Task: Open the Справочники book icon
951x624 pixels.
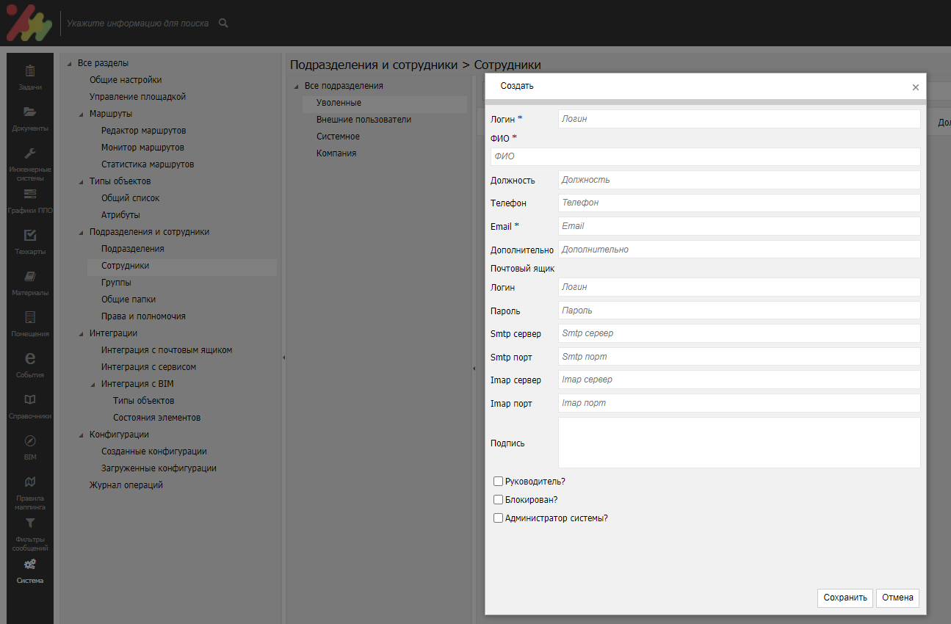Action: (30, 400)
